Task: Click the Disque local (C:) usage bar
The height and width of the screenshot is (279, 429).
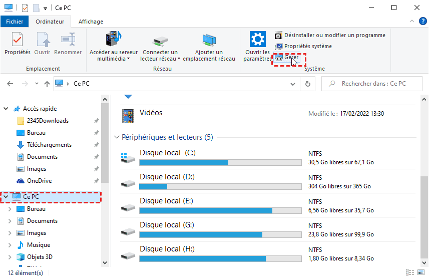Action: point(220,162)
